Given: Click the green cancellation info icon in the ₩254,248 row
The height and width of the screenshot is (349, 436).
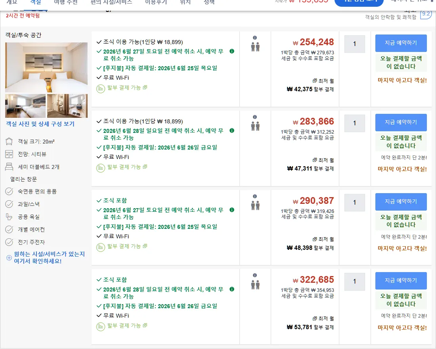Looking at the screenshot, I should click(232, 51).
